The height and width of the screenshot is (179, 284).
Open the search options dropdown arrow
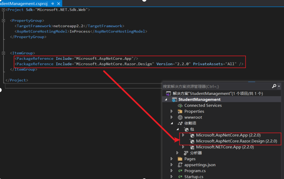[x=279, y=86]
